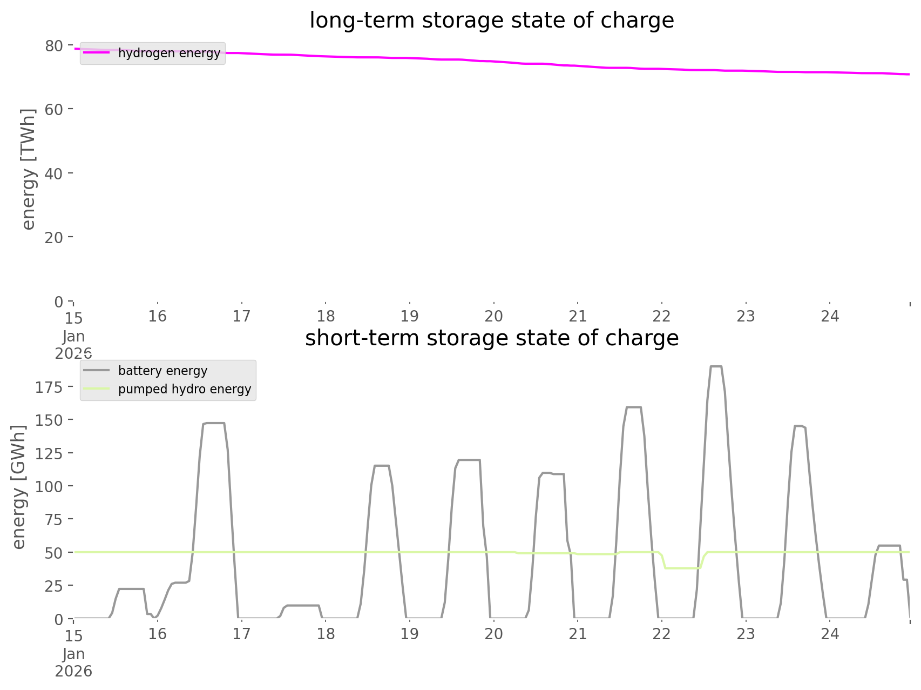The height and width of the screenshot is (690, 921).
Task: Click the gray battery energy legend line
Action: 96,371
